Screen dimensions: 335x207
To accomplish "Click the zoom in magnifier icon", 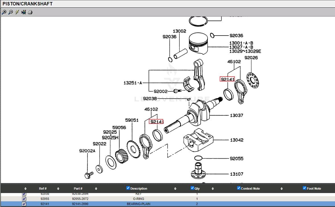I will click(x=4, y=12).
